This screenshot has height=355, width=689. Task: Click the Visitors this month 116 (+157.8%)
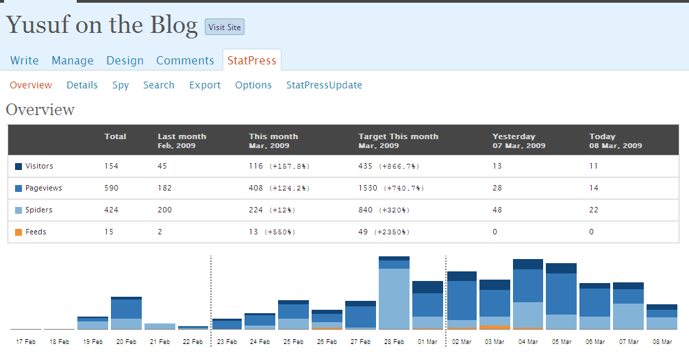(x=279, y=166)
